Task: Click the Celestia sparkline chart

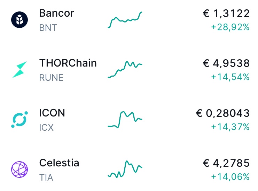Action: click(x=125, y=170)
